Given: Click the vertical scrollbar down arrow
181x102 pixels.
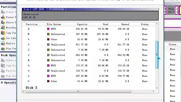Looking at the screenshot, I should tap(157, 88).
